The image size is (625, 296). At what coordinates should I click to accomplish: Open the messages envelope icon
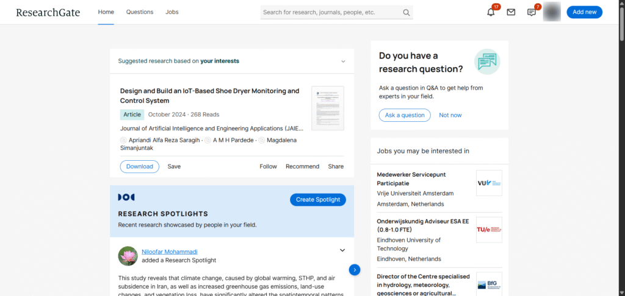(x=511, y=12)
